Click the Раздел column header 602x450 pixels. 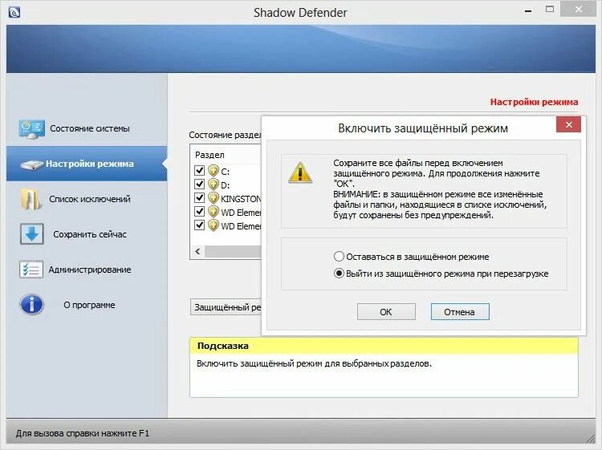point(209,155)
